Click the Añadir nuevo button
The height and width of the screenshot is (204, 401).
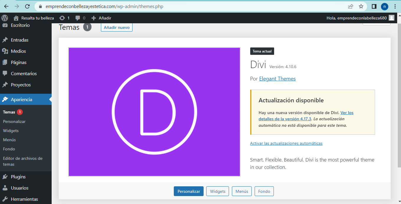(117, 27)
